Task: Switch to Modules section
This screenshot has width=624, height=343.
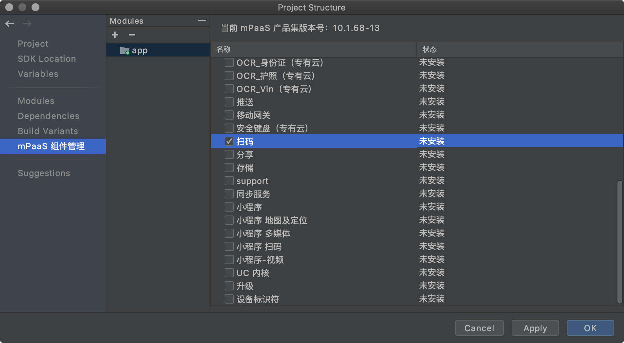Action: 36,101
